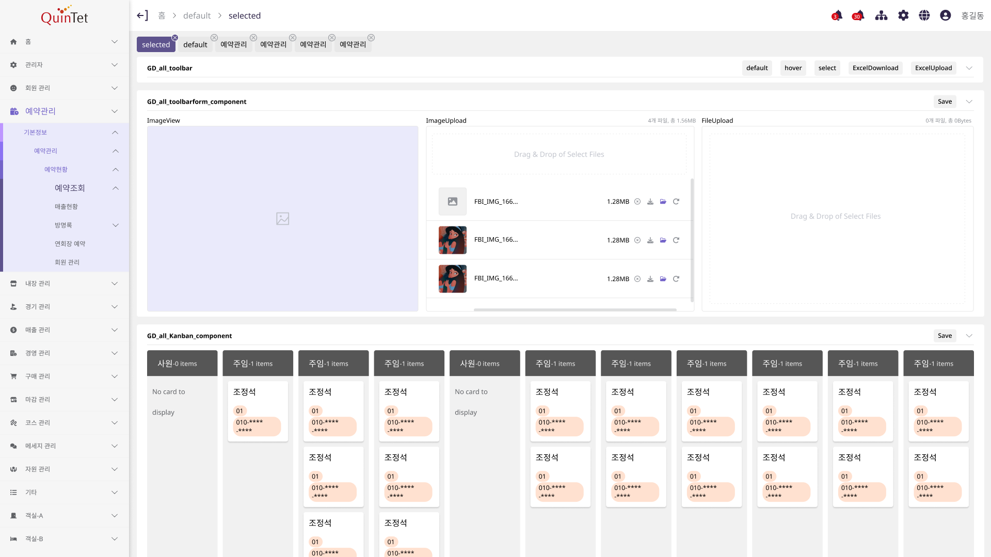
Task: Click the refresh icon on the second file row
Action: [x=676, y=240]
